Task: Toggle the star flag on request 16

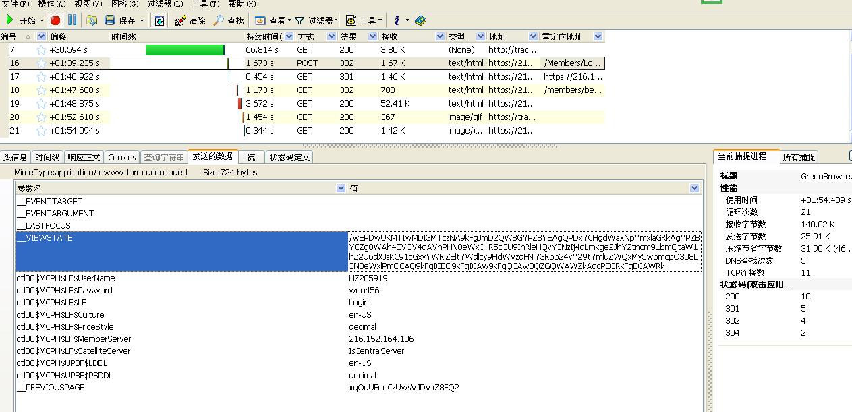Action: [x=41, y=63]
